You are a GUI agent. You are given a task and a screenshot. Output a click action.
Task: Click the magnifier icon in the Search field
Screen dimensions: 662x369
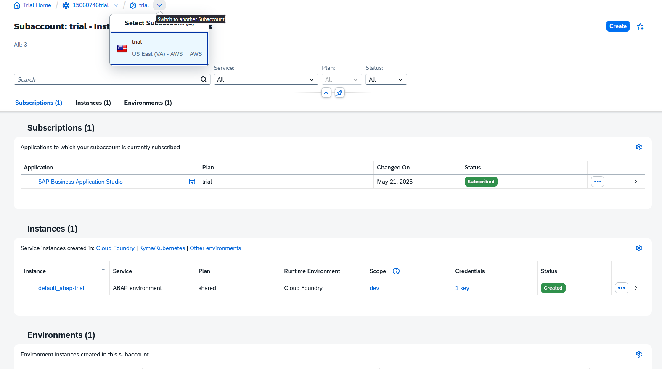click(x=204, y=79)
